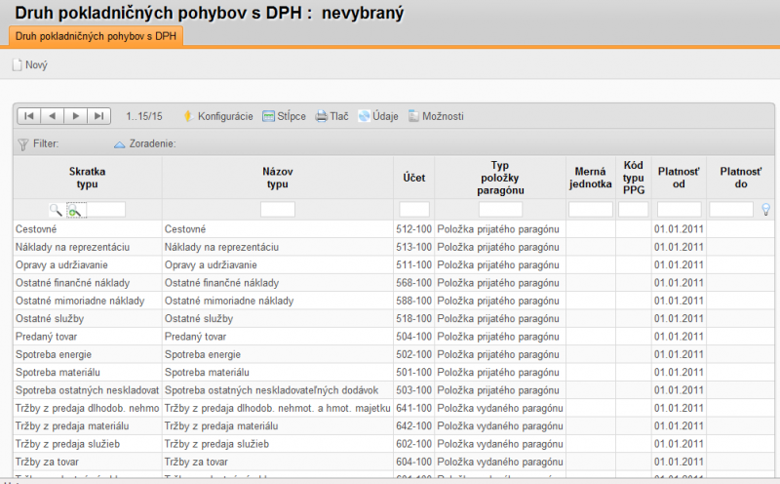Click account cell 588-100
The width and height of the screenshot is (780, 484).
click(413, 301)
